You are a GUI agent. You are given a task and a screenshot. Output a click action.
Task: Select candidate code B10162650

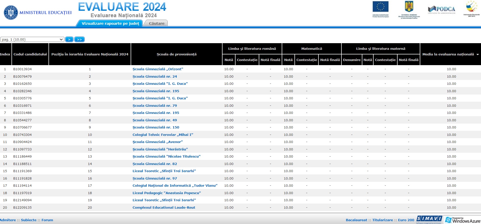(22, 84)
